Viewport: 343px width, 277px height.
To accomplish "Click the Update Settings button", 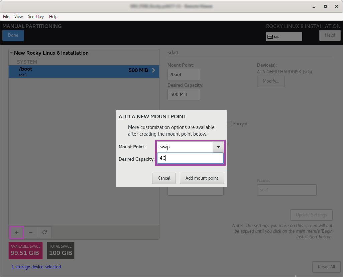I will point(311,215).
